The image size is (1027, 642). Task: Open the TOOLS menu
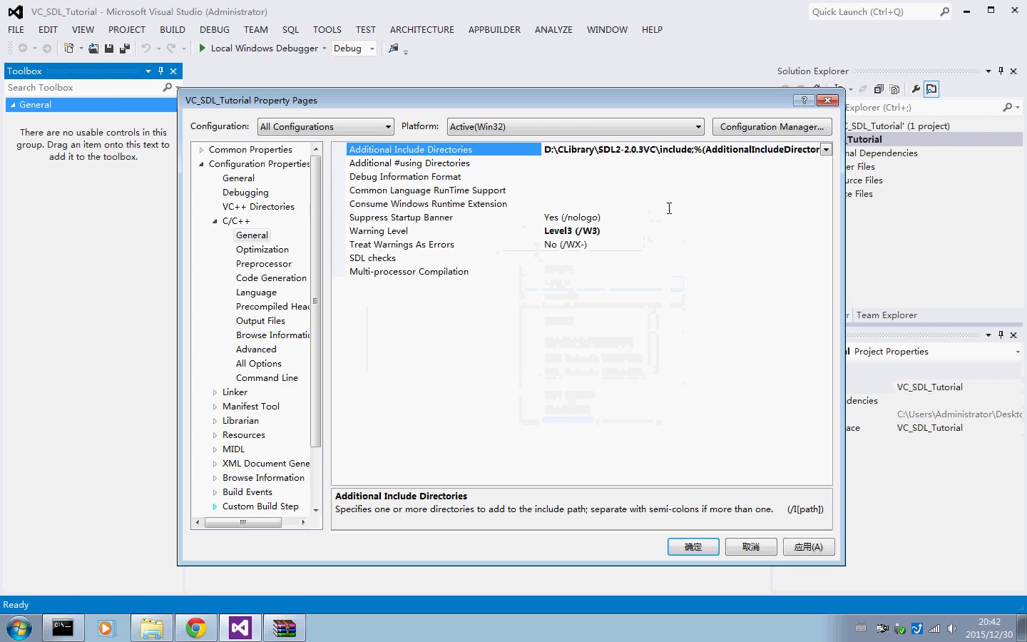327,29
